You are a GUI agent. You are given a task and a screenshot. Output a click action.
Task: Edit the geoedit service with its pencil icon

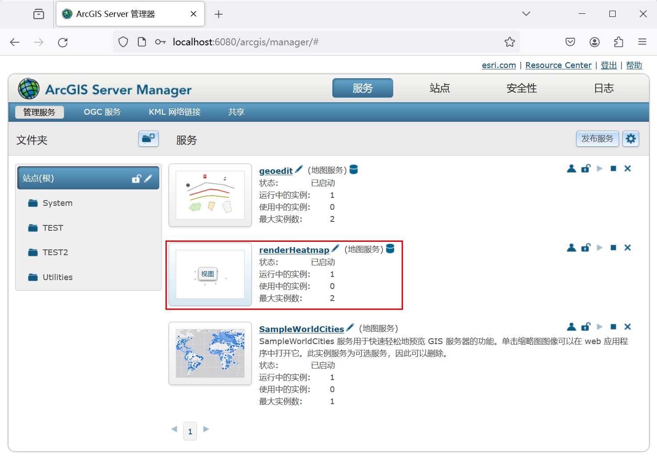tap(299, 169)
